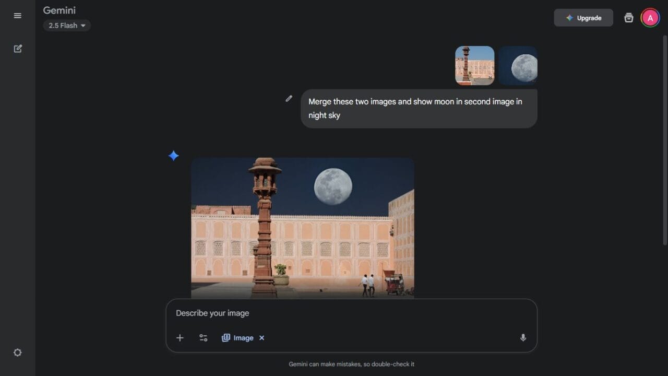The image size is (668, 376).
Task: Open settings gear in sidebar
Action: click(18, 352)
